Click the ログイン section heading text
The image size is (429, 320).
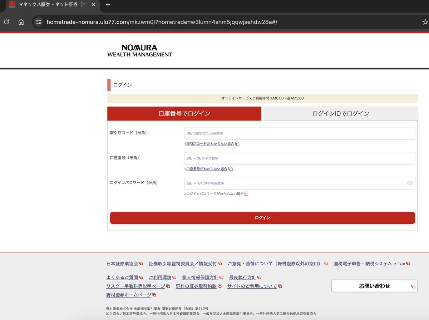point(123,85)
